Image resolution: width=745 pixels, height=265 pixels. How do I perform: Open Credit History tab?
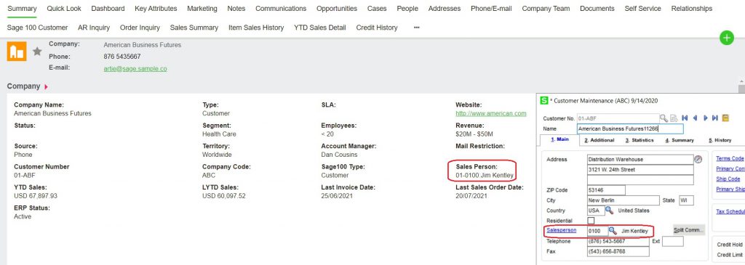click(377, 28)
